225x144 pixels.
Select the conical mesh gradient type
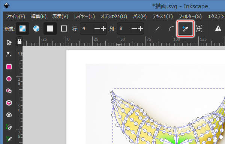coord(36,28)
